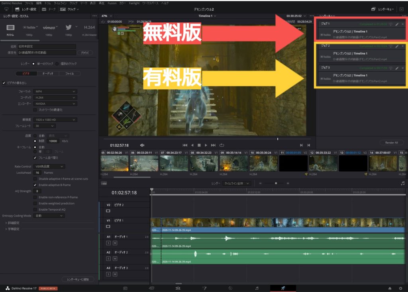This screenshot has width=408, height=292.
Task: Remove Job 3 from render queue
Action: click(403, 68)
